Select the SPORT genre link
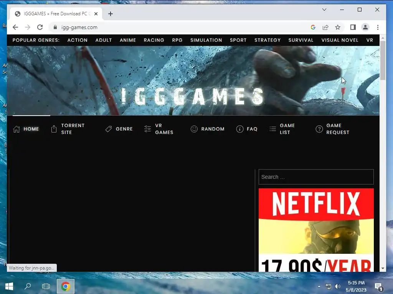Viewport: 393px width, 294px height. [x=238, y=40]
